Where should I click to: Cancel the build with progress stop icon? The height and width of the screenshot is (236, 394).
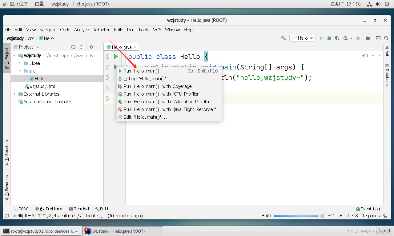tap(322, 216)
